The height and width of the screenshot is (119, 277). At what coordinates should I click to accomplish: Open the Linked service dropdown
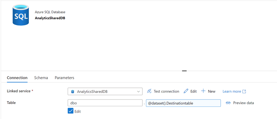[105, 92]
